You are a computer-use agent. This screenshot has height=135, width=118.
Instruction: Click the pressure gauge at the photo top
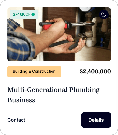[x=86, y=10]
